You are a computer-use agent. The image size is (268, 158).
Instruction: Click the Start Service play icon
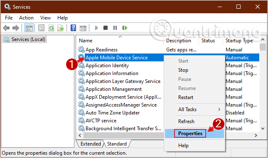(x=96, y=28)
